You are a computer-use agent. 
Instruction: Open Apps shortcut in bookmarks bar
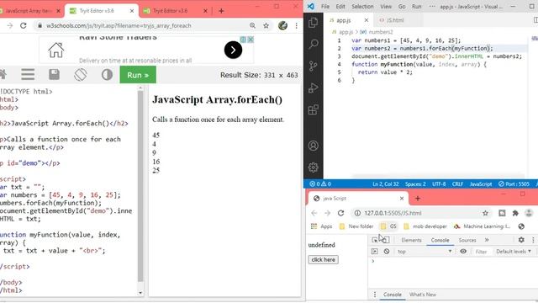pos(321,226)
